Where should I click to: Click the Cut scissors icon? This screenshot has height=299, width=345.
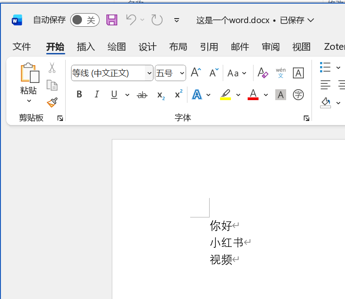click(x=52, y=68)
